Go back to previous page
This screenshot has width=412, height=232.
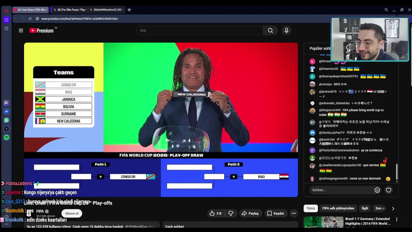pyautogui.click(x=15, y=19)
